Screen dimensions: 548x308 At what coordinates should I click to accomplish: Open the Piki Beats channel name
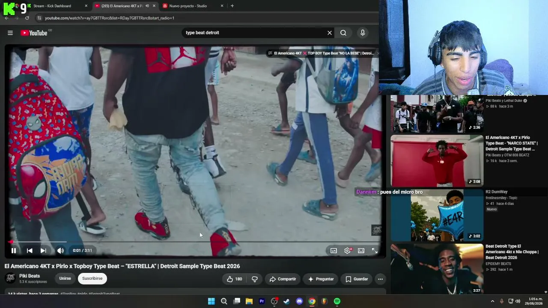click(x=30, y=276)
